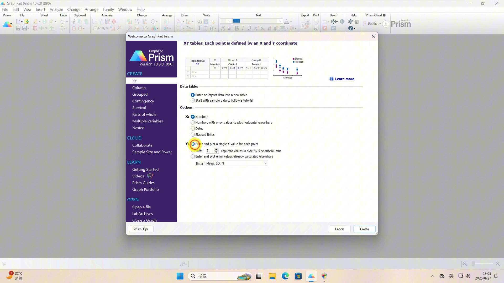
Task: Click the 'Learn more' link
Action: (x=344, y=79)
